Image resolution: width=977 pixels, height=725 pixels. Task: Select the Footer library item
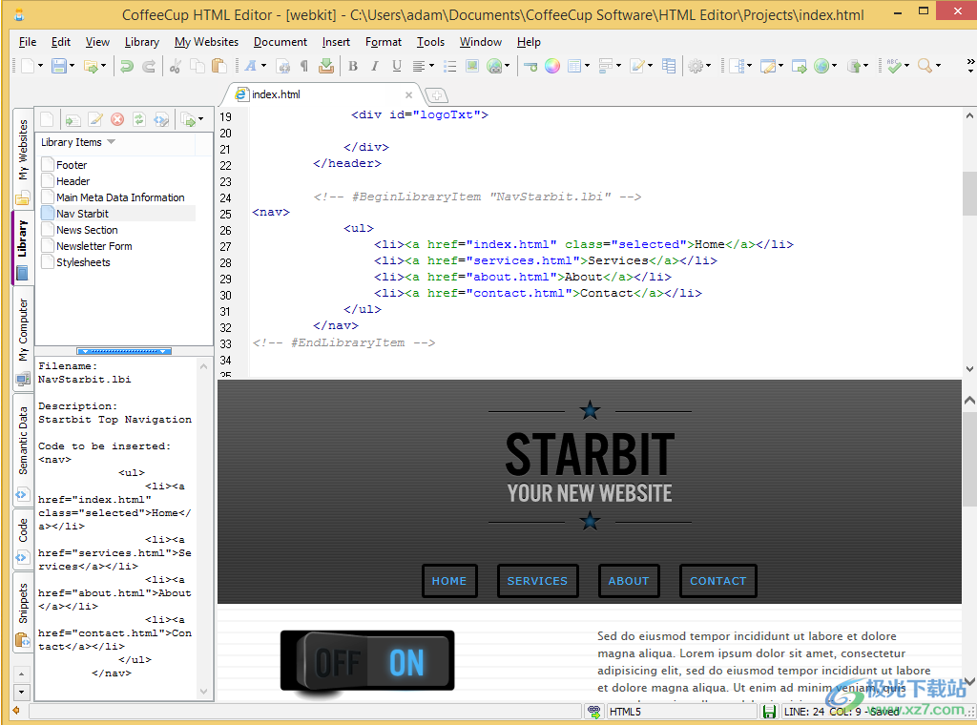[72, 165]
